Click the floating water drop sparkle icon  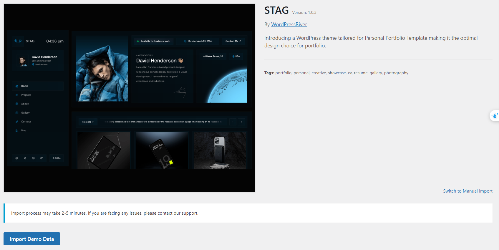point(495,116)
